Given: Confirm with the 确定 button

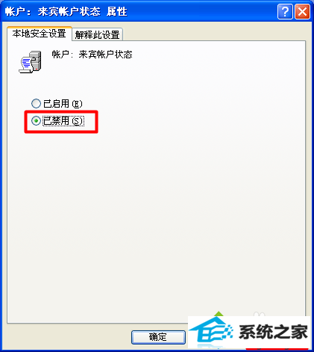Looking at the screenshot, I should click(x=158, y=337).
